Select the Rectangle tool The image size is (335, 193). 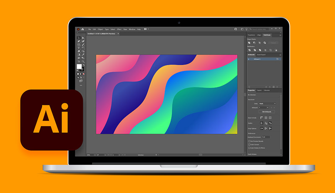(79, 45)
